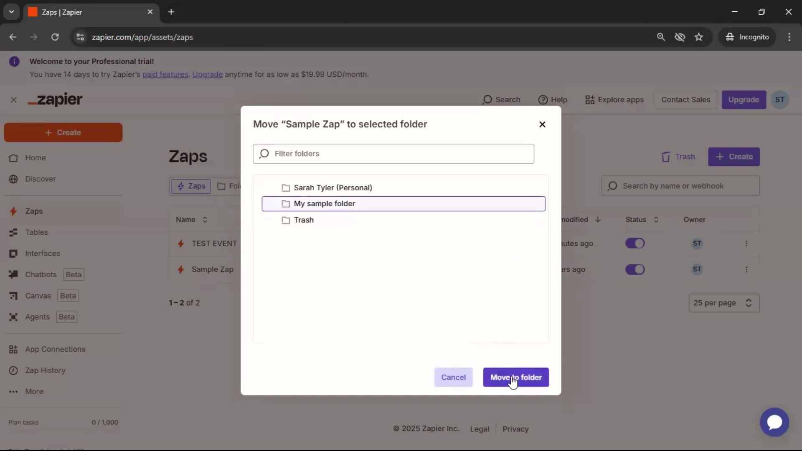Click browser back arrow
This screenshot has height=451, width=802.
click(x=13, y=37)
